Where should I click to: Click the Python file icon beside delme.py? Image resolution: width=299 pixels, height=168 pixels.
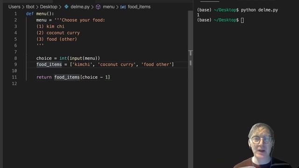tap(66, 7)
